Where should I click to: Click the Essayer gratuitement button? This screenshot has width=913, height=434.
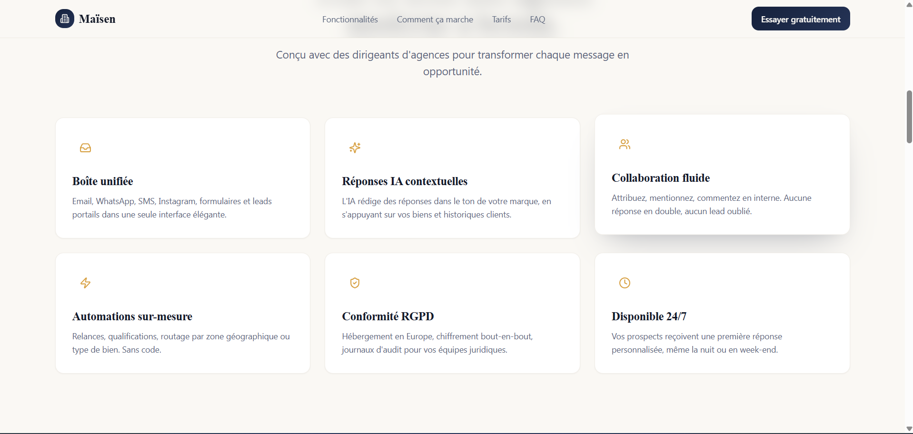tap(801, 19)
